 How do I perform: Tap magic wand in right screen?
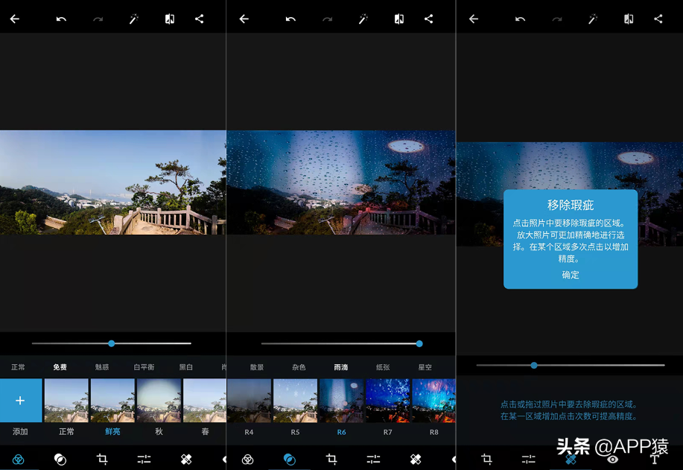click(x=593, y=19)
